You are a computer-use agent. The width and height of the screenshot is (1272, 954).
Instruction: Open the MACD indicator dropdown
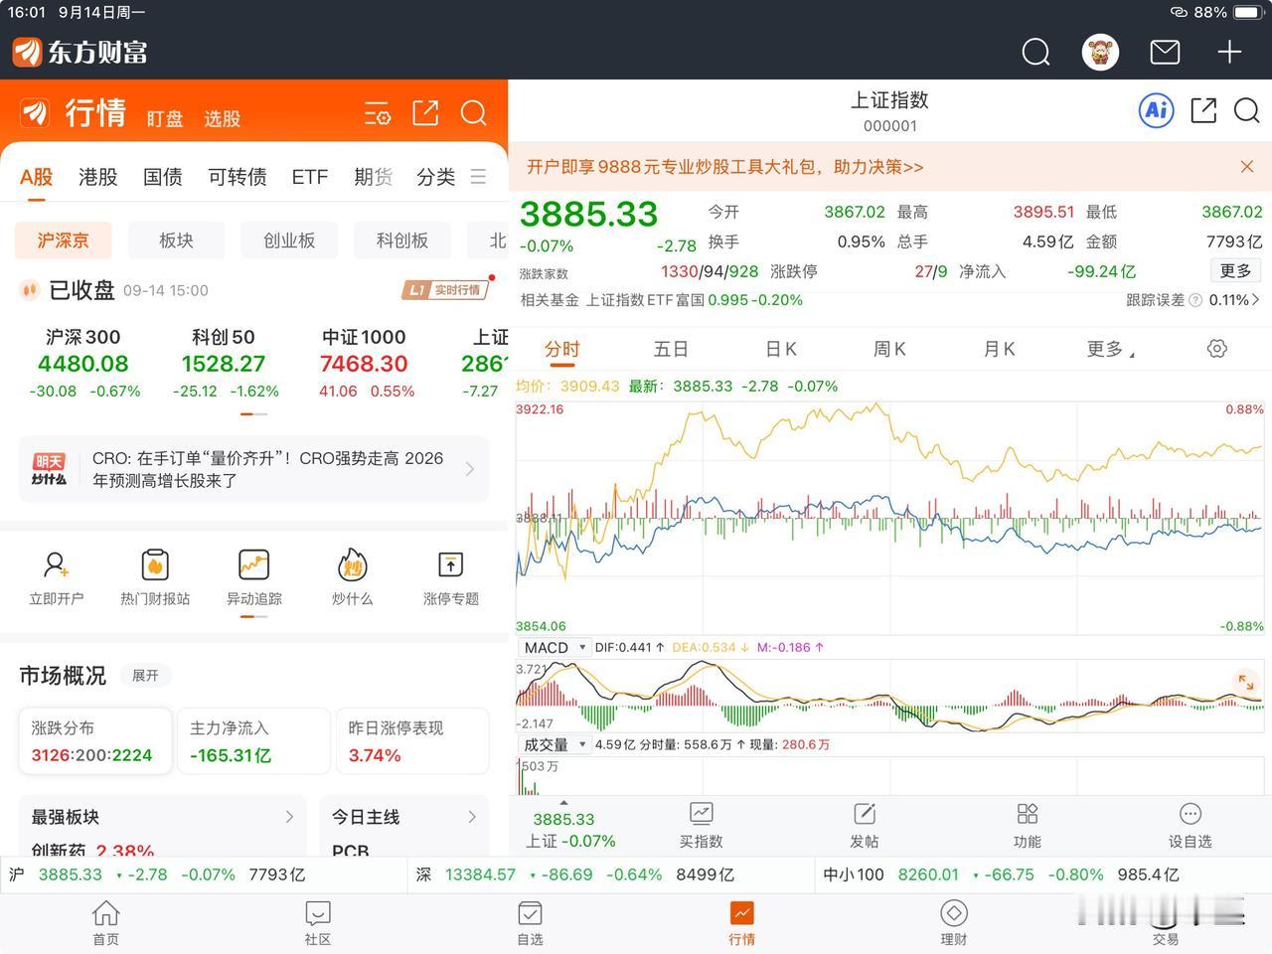tap(554, 647)
